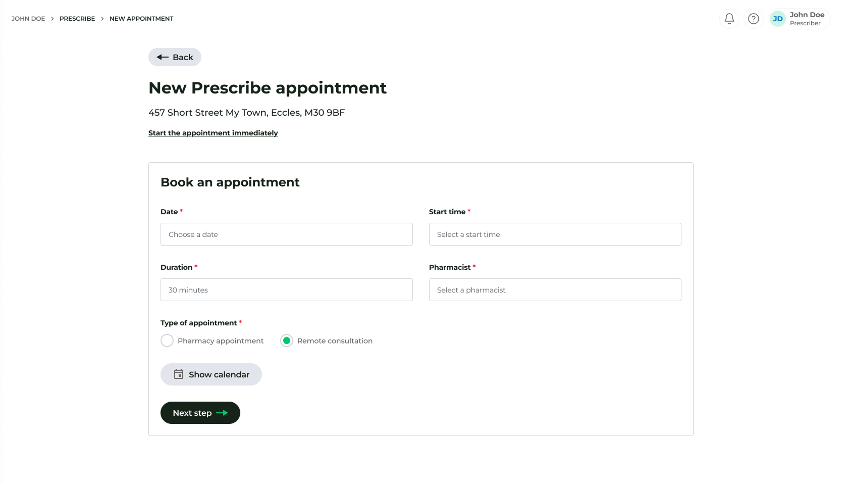Open the help question mark icon

[x=753, y=19]
